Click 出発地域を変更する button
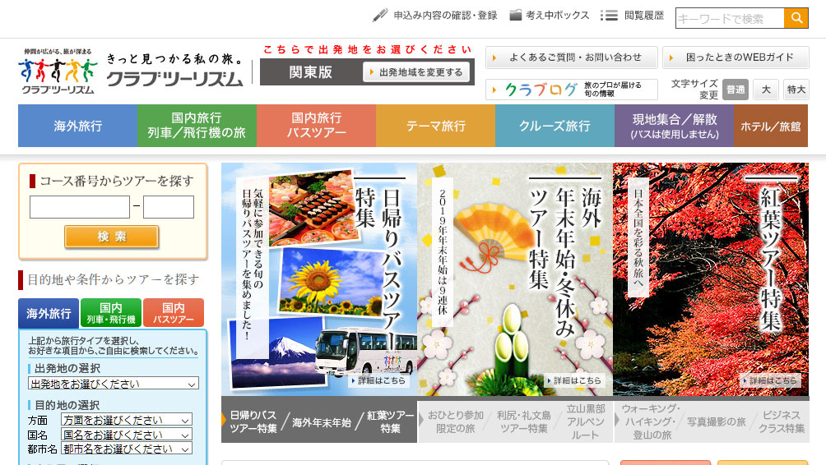Viewport: 826px width, 465px height. [x=416, y=72]
